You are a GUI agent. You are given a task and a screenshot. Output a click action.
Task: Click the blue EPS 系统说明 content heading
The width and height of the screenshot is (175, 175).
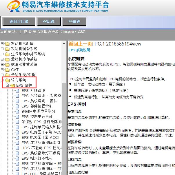(x=79, y=50)
